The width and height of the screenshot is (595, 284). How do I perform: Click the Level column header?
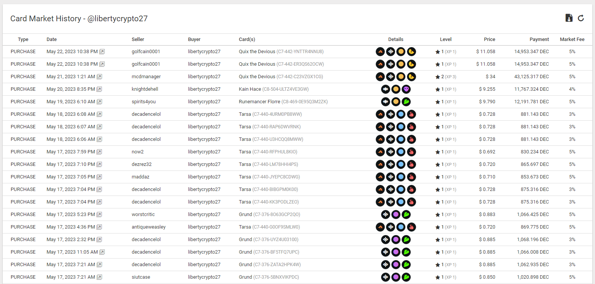coord(446,39)
